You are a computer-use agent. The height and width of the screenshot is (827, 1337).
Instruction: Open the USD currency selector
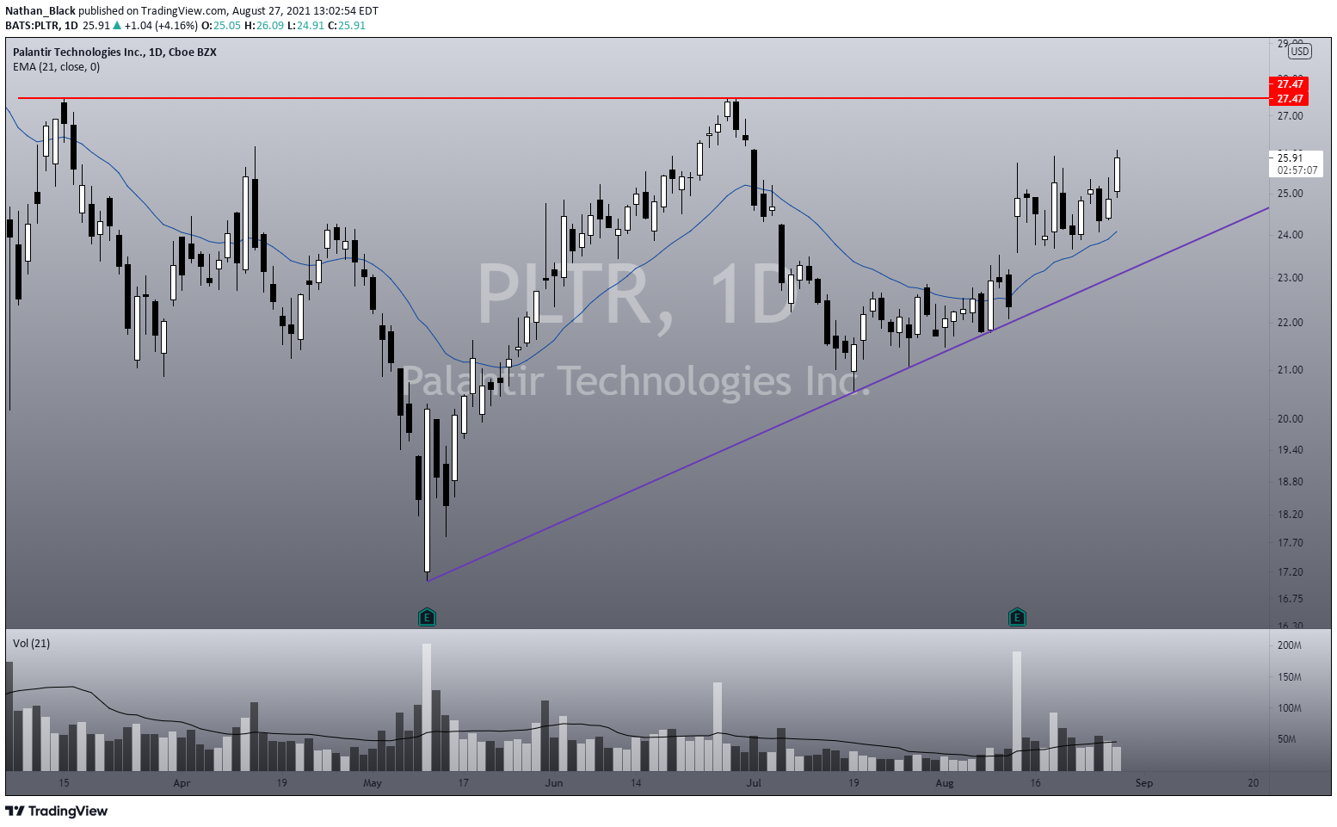[1299, 51]
